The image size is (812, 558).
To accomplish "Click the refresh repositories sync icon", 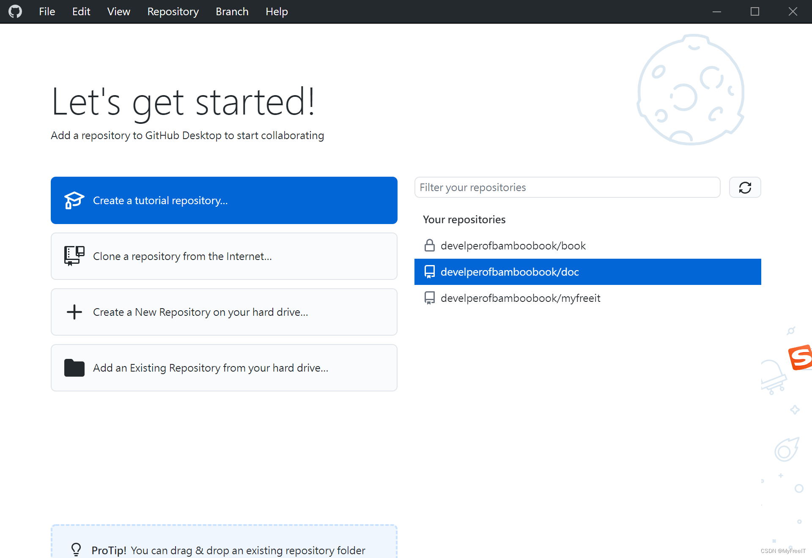I will (745, 187).
